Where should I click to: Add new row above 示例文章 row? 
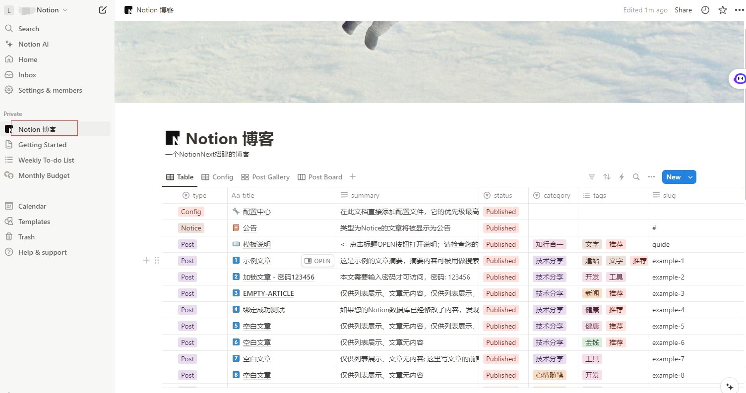(146, 260)
